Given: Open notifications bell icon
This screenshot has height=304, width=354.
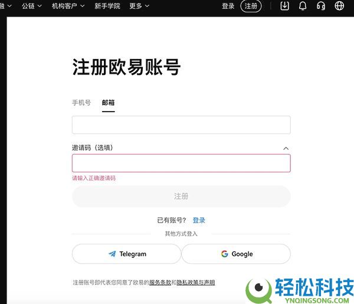Looking at the screenshot, I should 303,6.
